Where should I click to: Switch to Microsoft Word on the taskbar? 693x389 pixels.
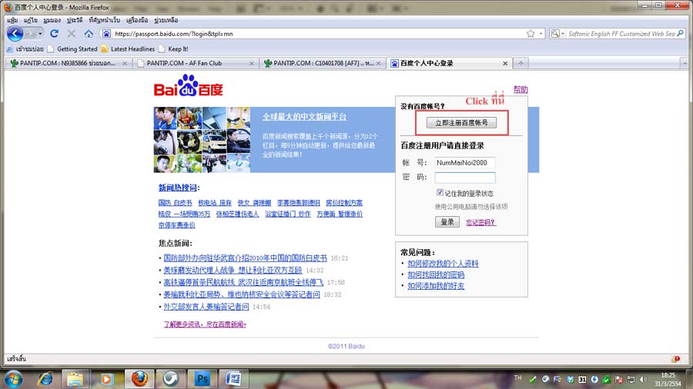(x=234, y=379)
